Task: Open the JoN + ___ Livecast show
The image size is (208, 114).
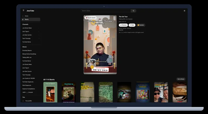Action: pyautogui.click(x=28, y=92)
